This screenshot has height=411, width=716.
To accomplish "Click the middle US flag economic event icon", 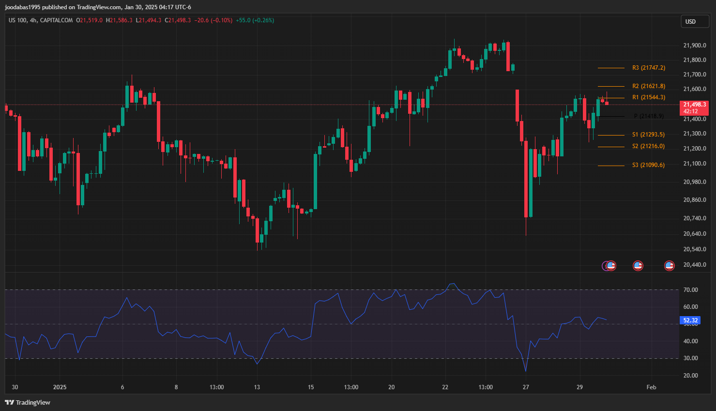I will [638, 265].
